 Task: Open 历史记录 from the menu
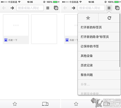click(x=99, y=65)
